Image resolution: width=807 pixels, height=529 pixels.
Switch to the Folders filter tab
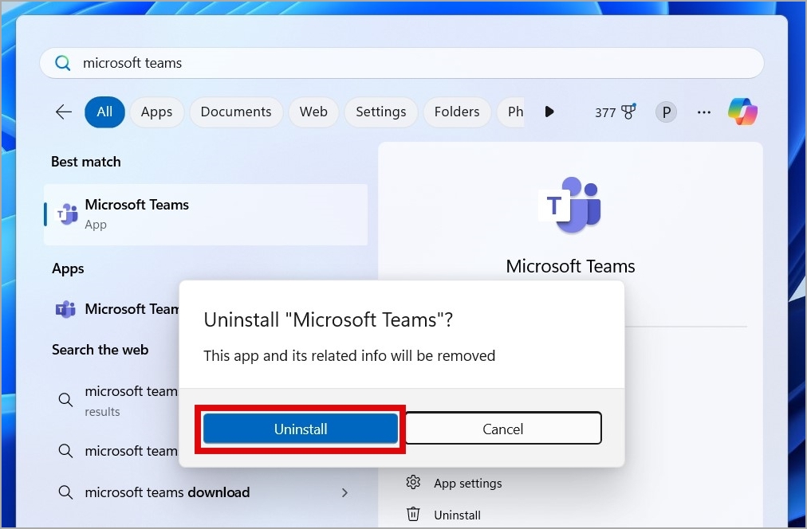click(456, 112)
